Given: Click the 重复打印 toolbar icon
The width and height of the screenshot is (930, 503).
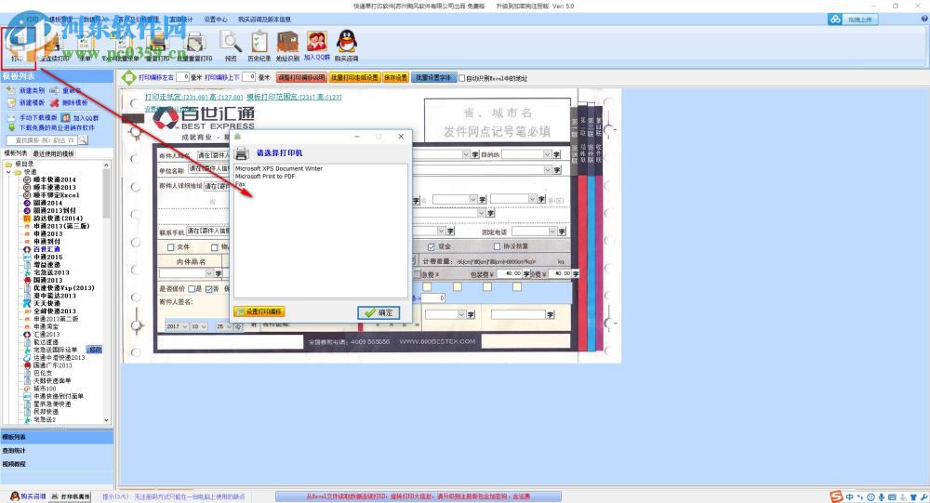Looking at the screenshot, I should click(x=158, y=46).
